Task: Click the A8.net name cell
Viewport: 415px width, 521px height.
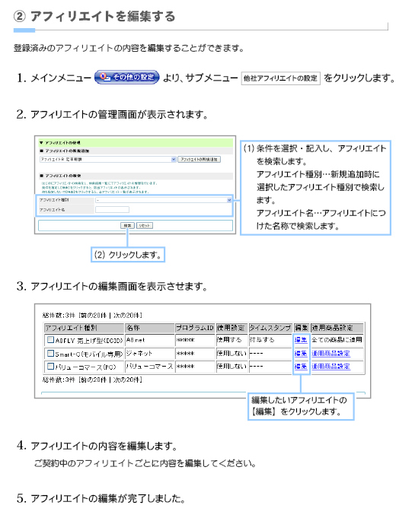Action: pyautogui.click(x=150, y=340)
